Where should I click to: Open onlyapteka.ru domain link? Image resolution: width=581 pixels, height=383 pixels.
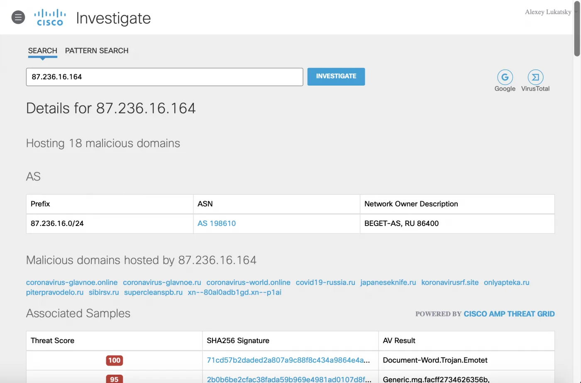click(507, 282)
